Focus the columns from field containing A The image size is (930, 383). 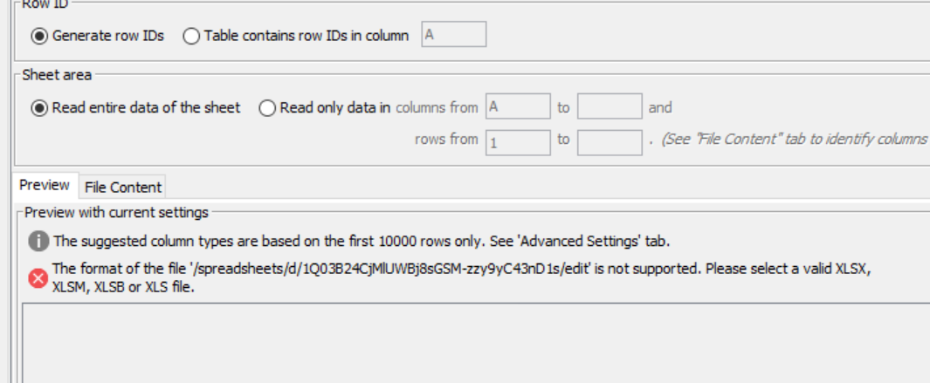[518, 106]
